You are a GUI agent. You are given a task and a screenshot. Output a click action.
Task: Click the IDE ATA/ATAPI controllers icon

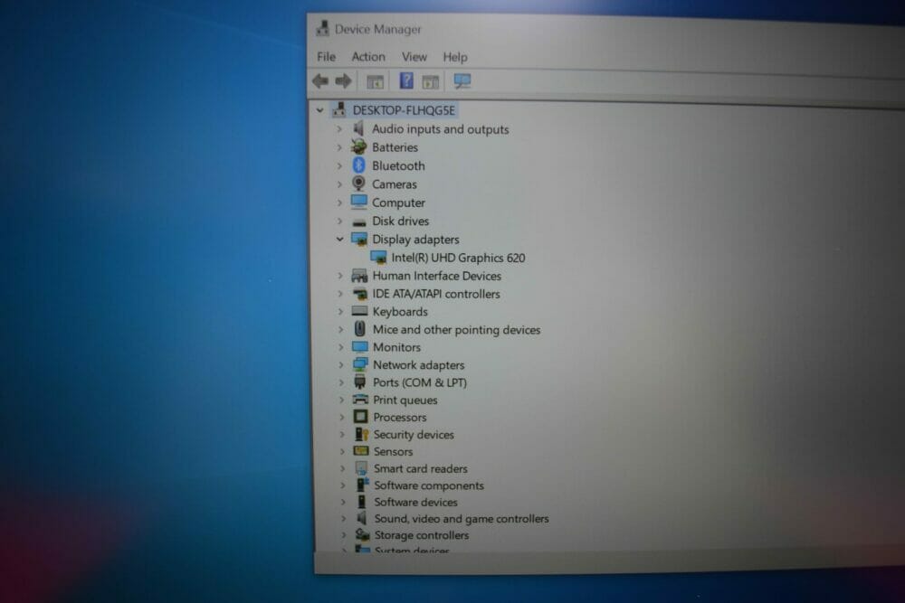point(359,294)
